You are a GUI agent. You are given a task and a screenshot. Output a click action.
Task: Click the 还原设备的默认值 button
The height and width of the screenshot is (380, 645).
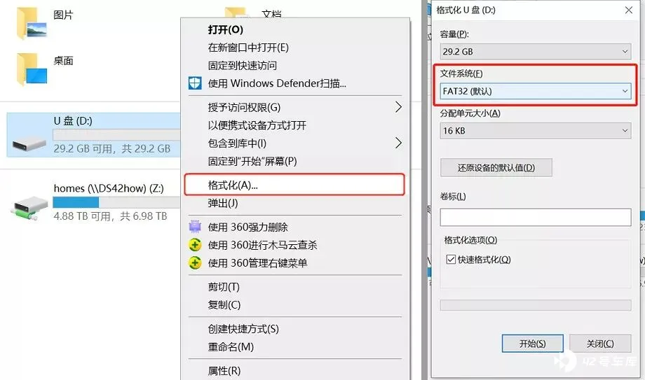[496, 168]
